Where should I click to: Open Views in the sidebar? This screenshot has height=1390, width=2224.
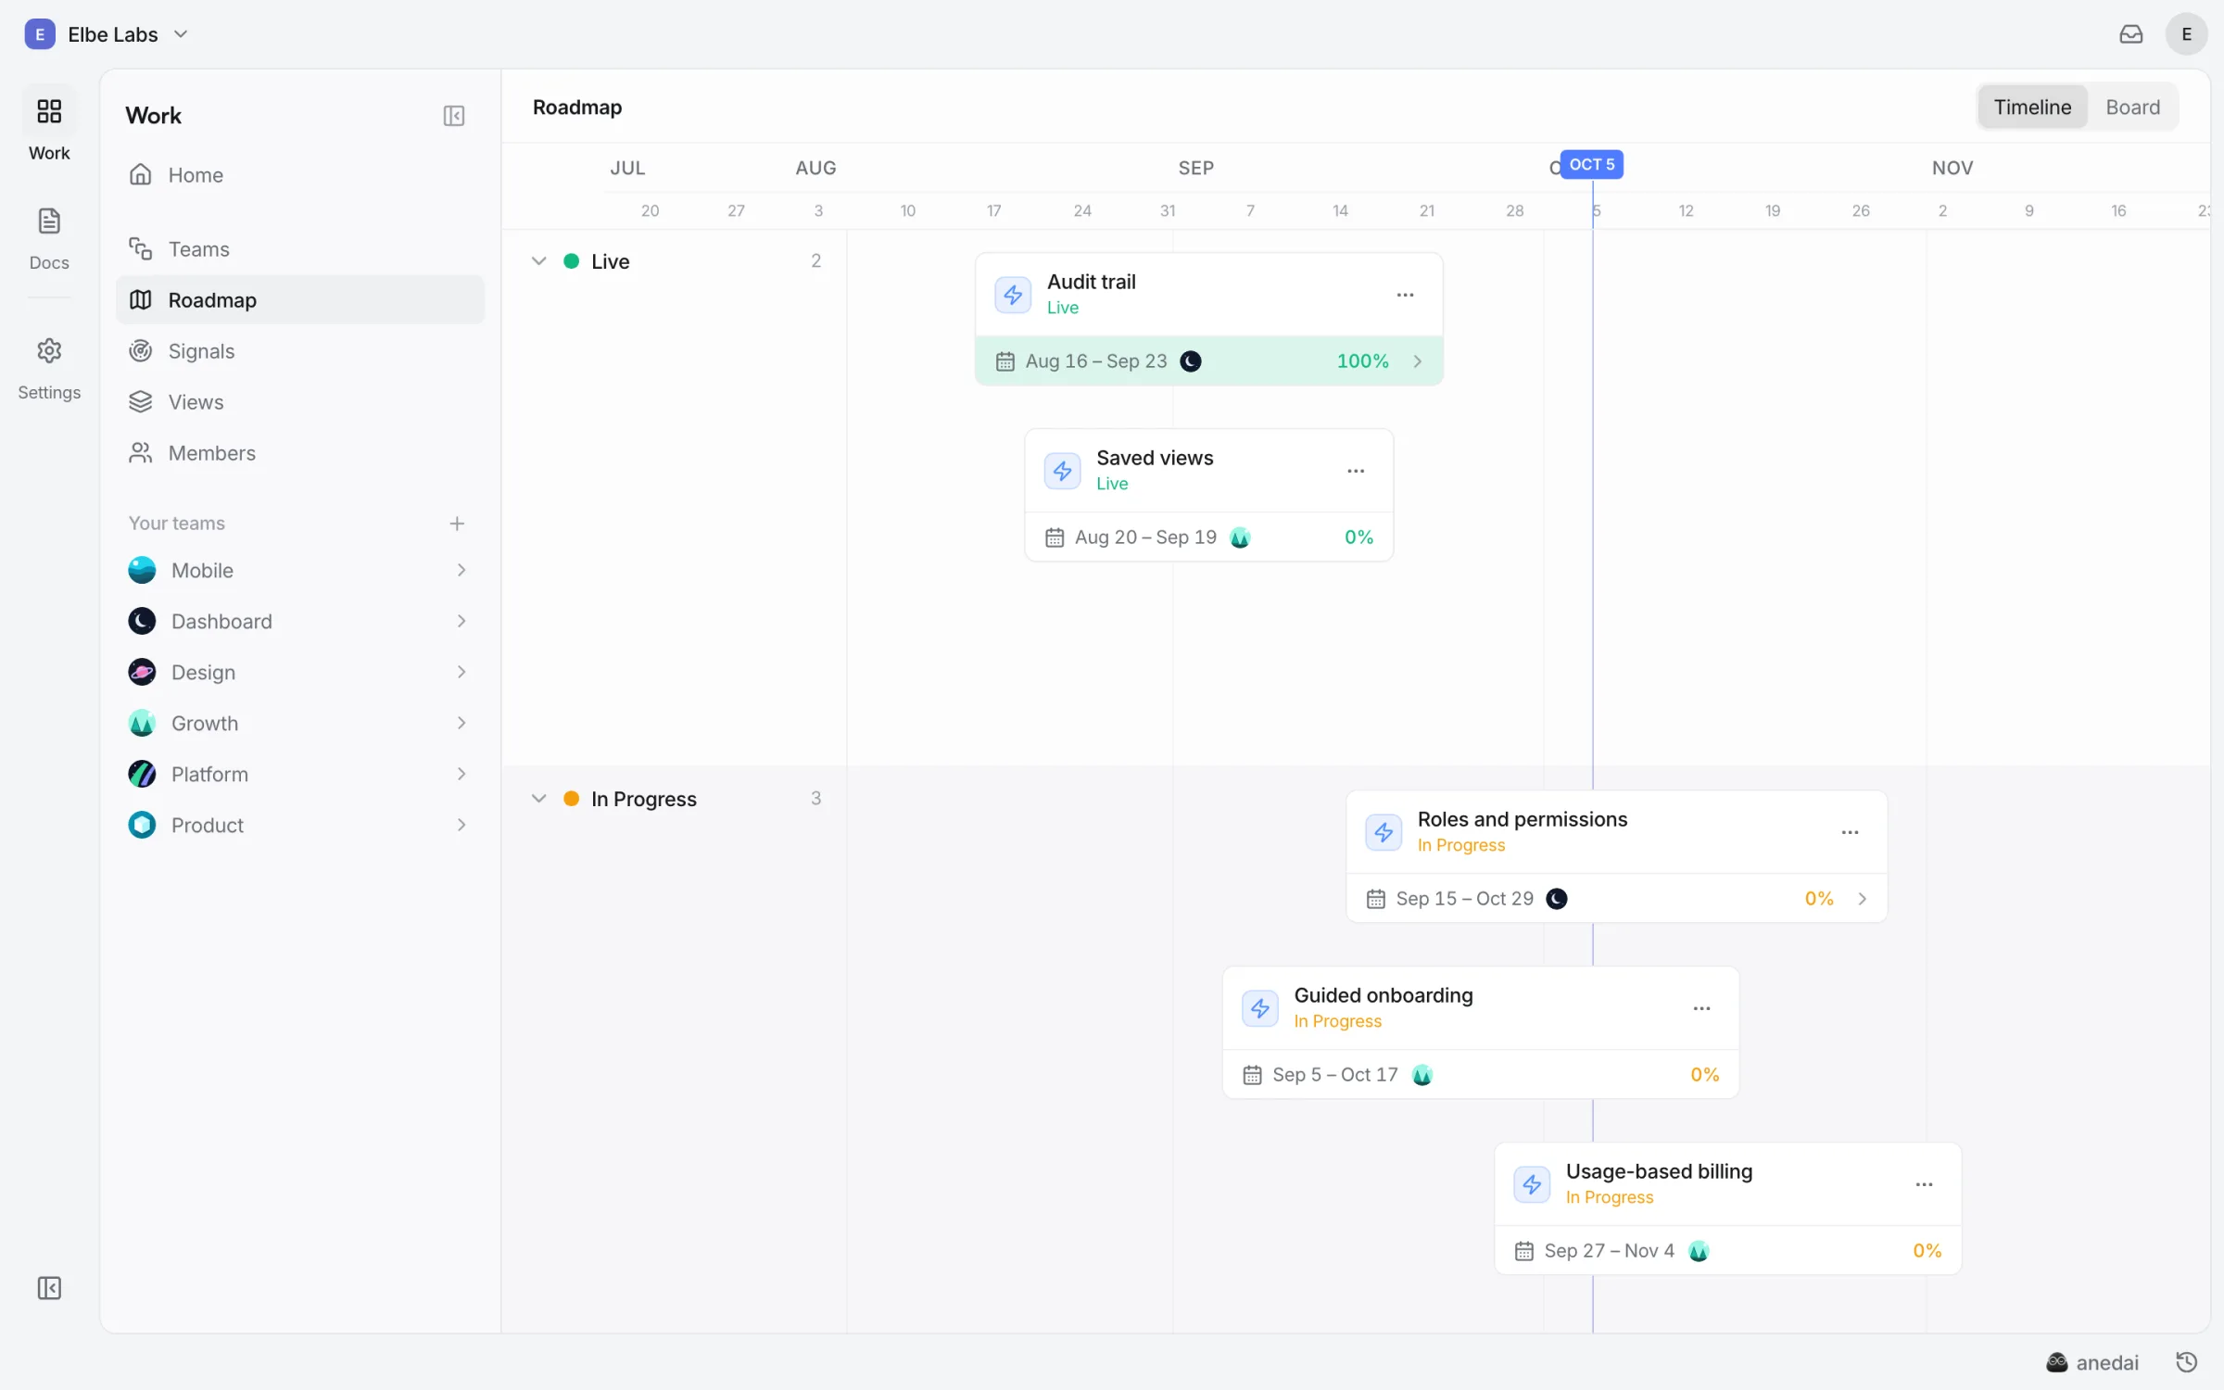300,402
